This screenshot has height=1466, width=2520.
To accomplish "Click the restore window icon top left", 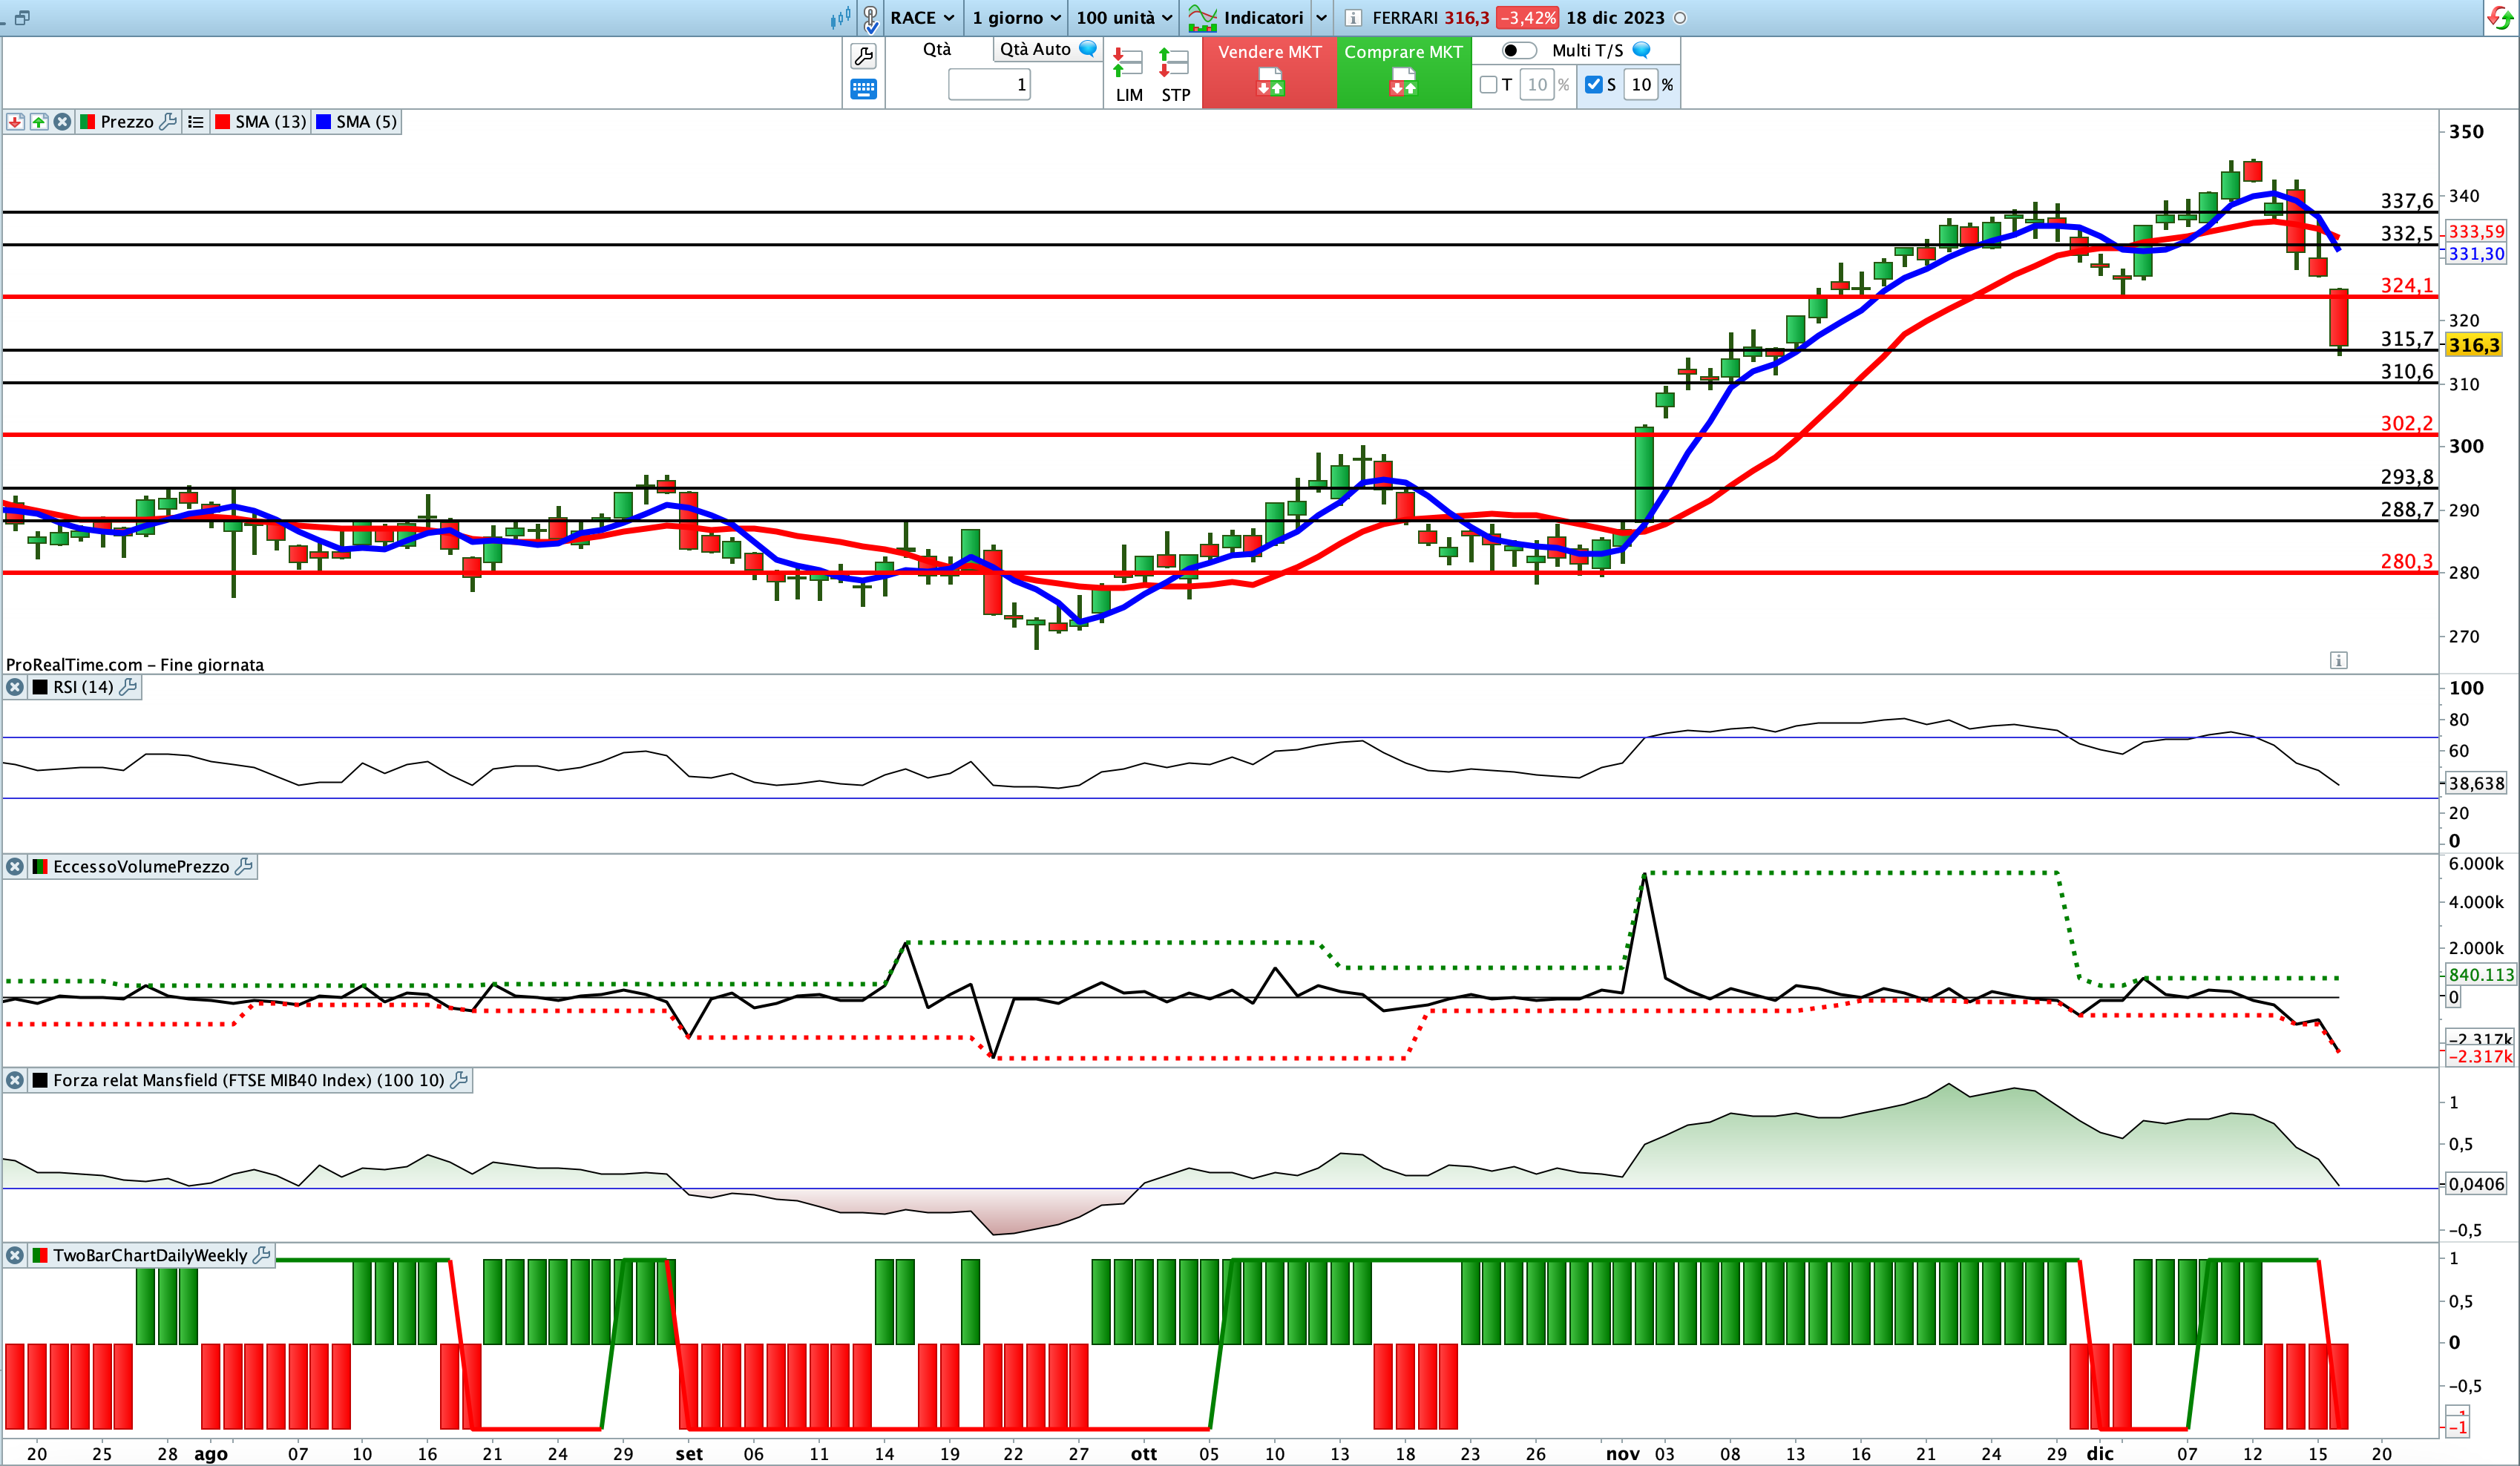I will [22, 17].
